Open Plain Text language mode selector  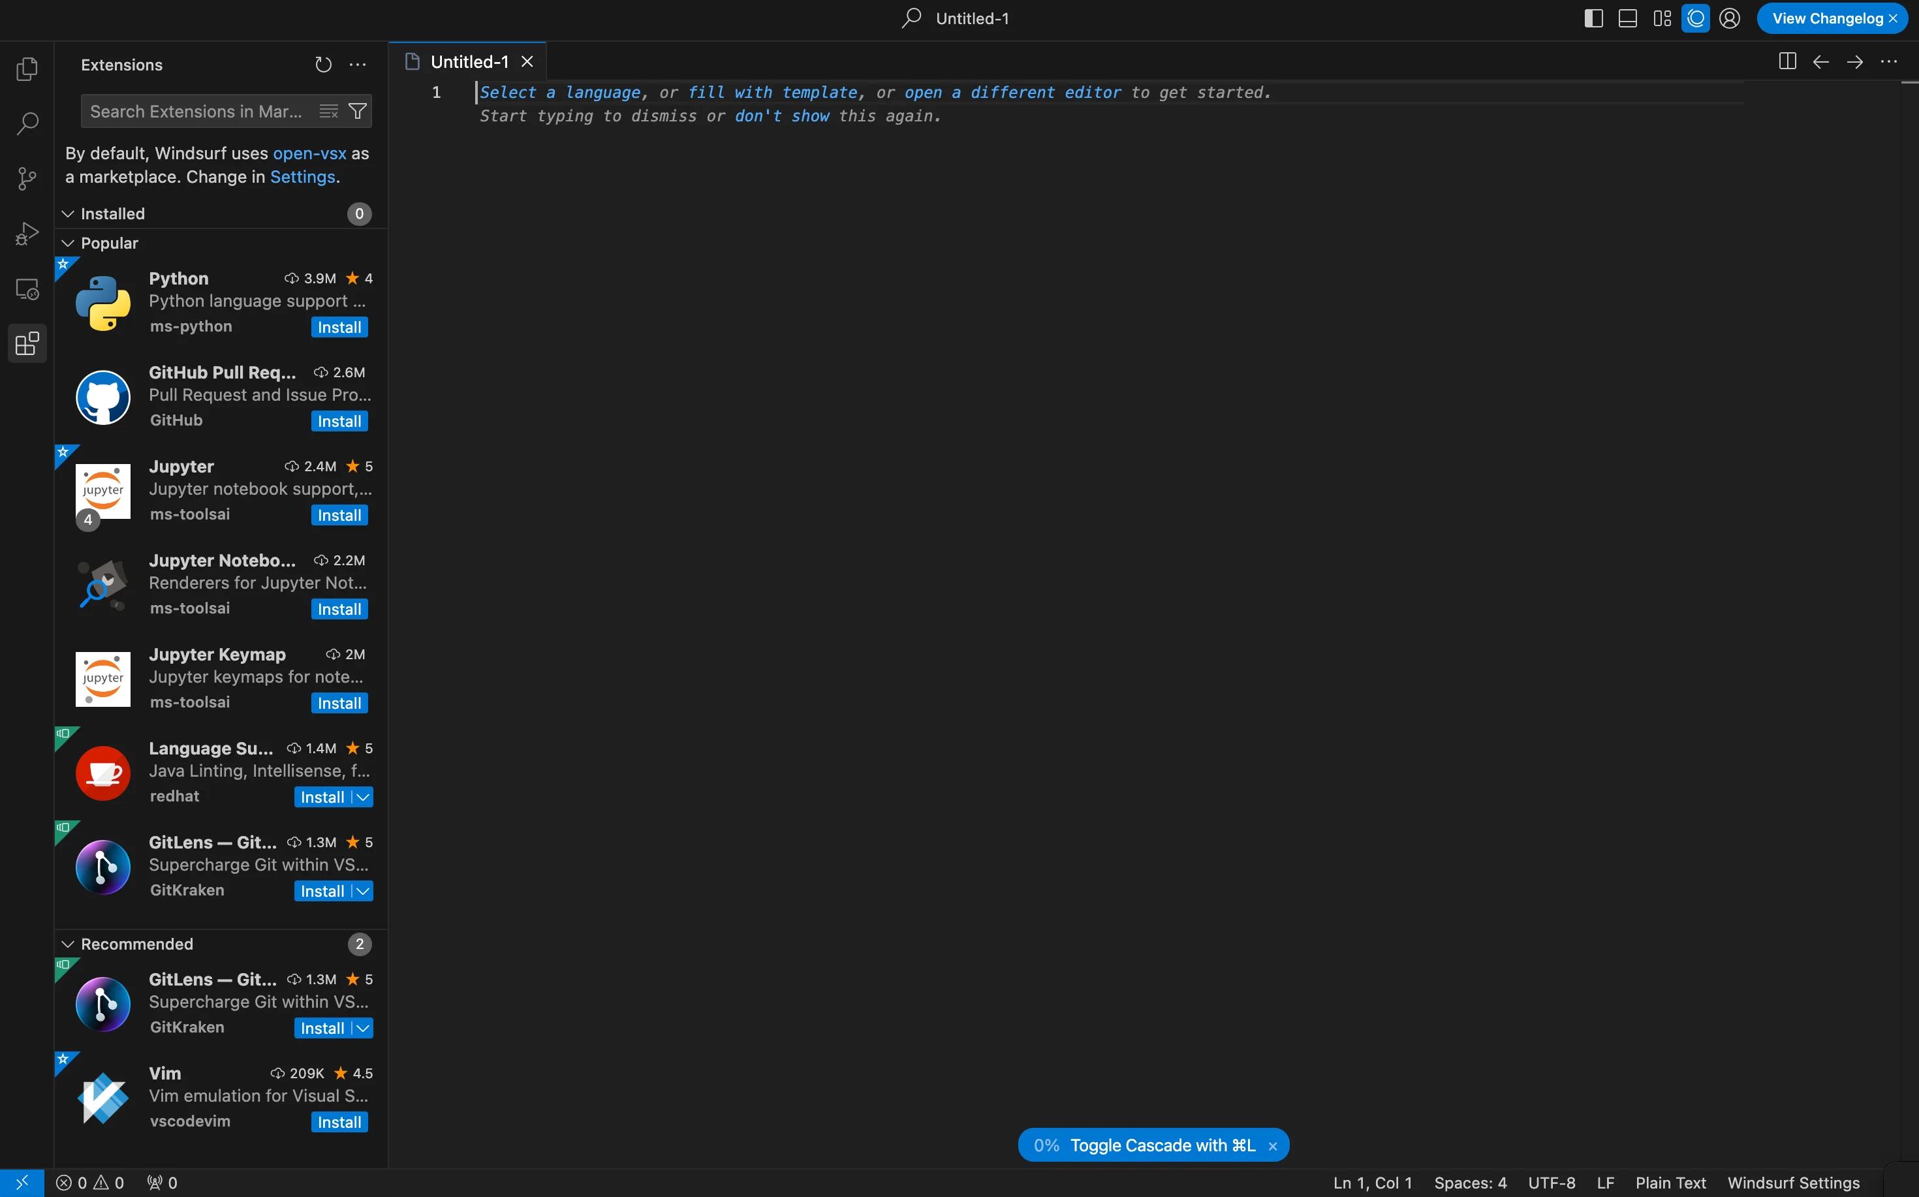pos(1670,1183)
